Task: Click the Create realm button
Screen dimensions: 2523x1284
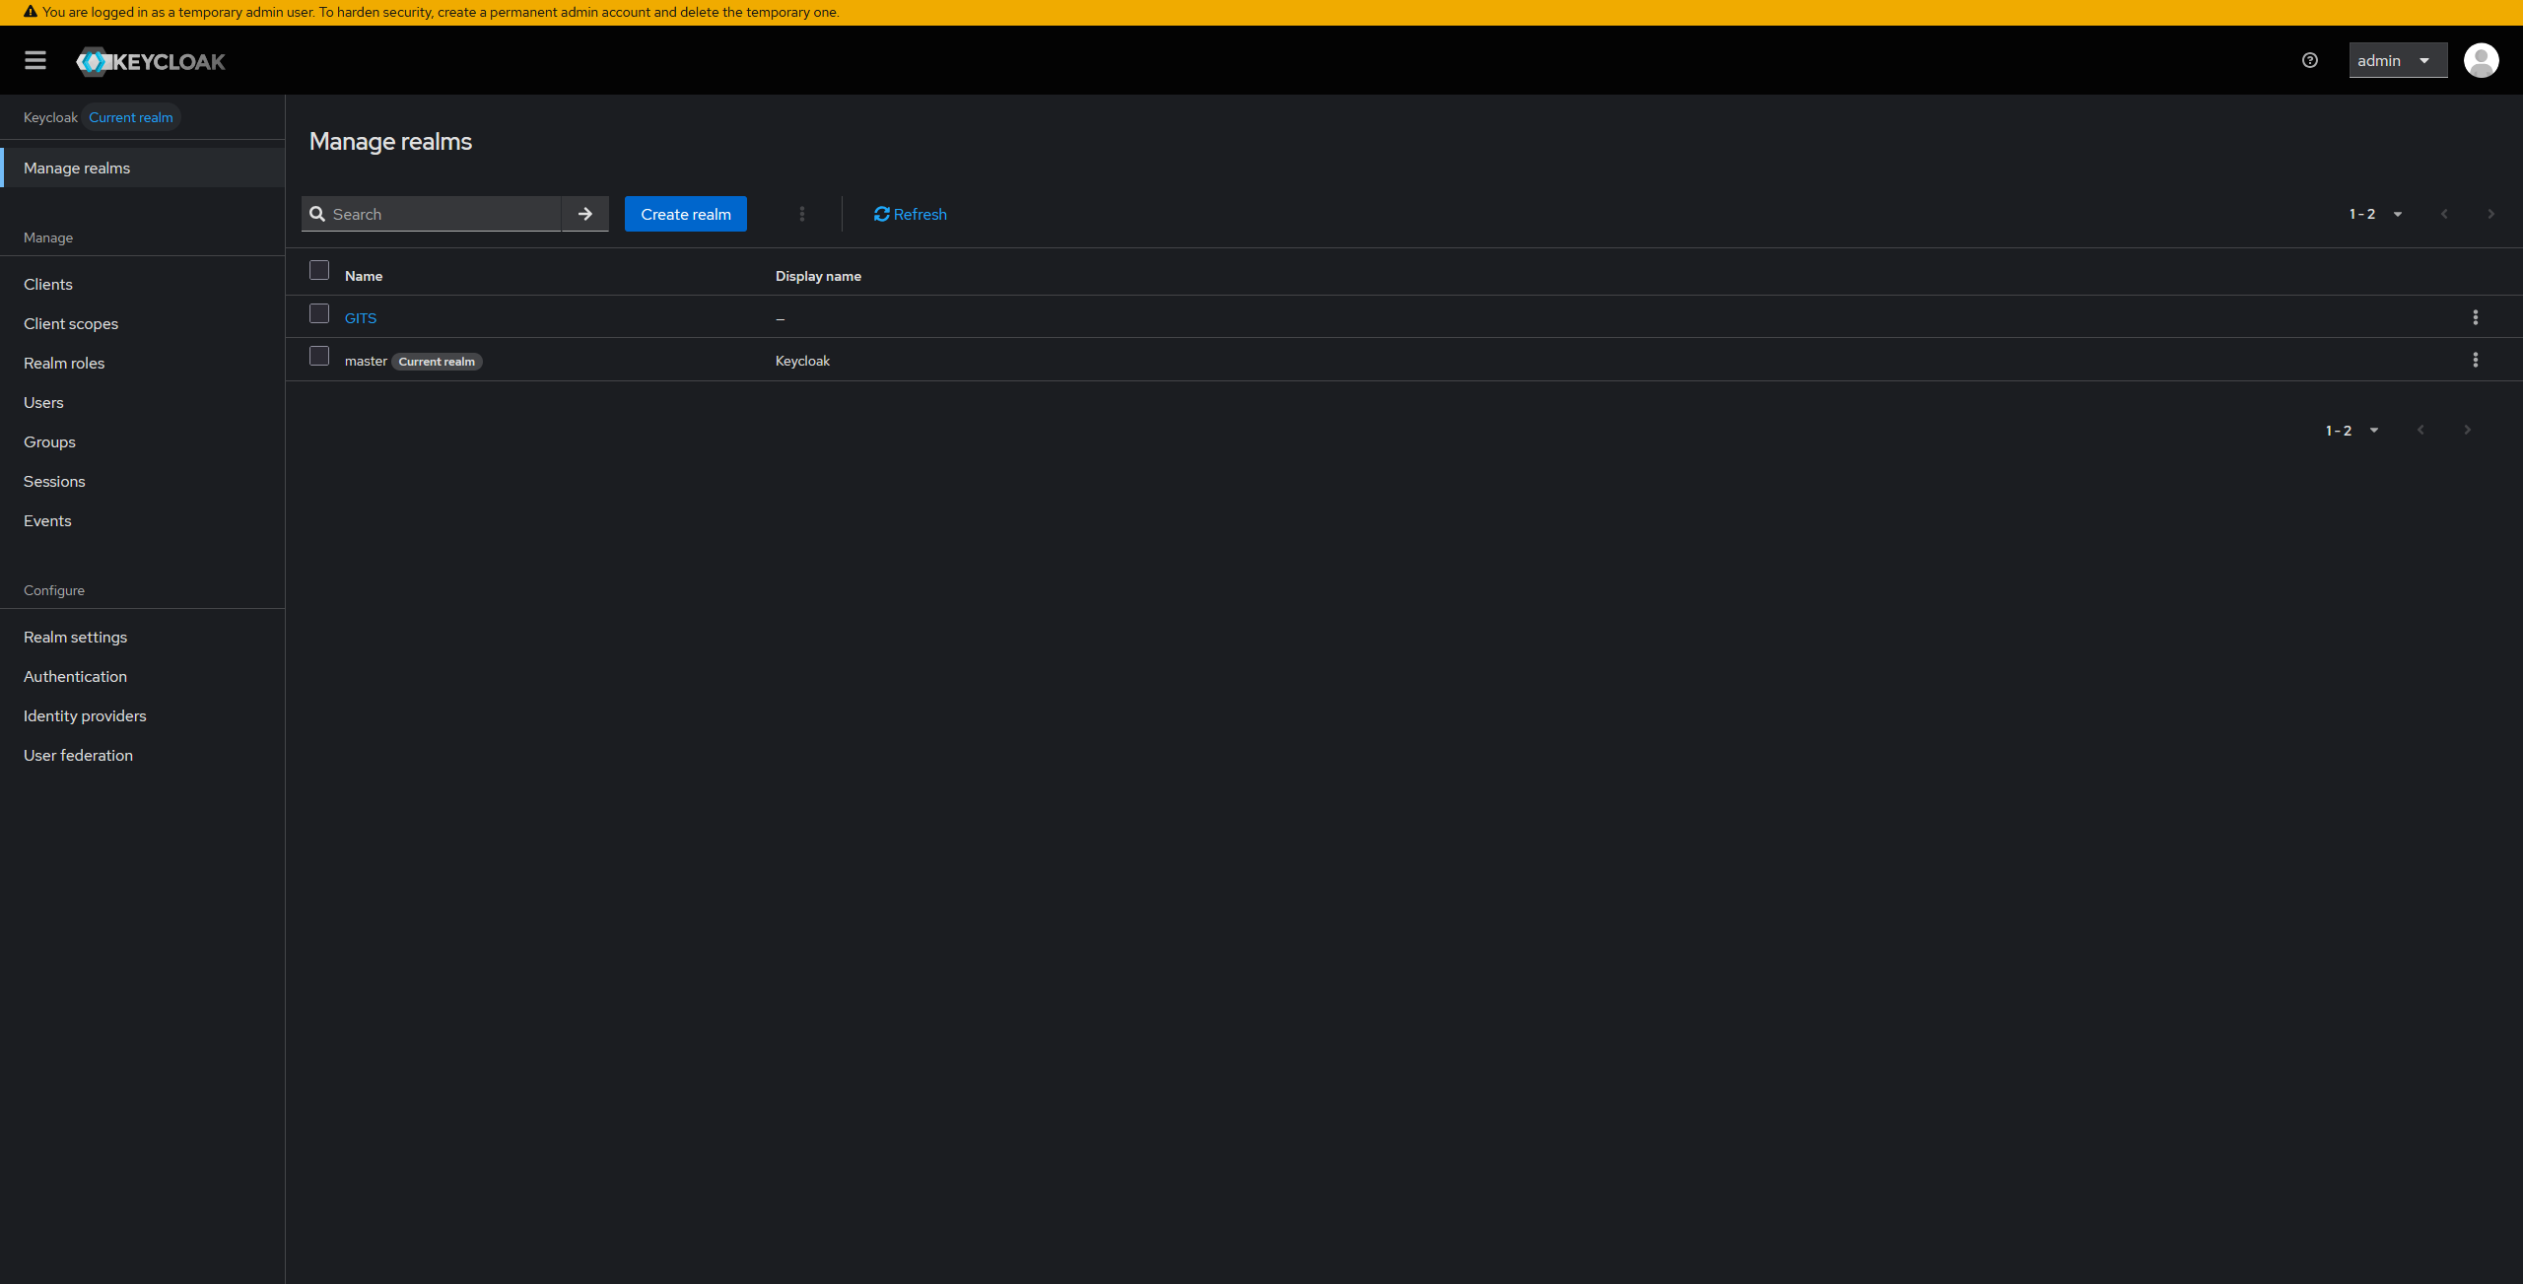Action: point(686,214)
